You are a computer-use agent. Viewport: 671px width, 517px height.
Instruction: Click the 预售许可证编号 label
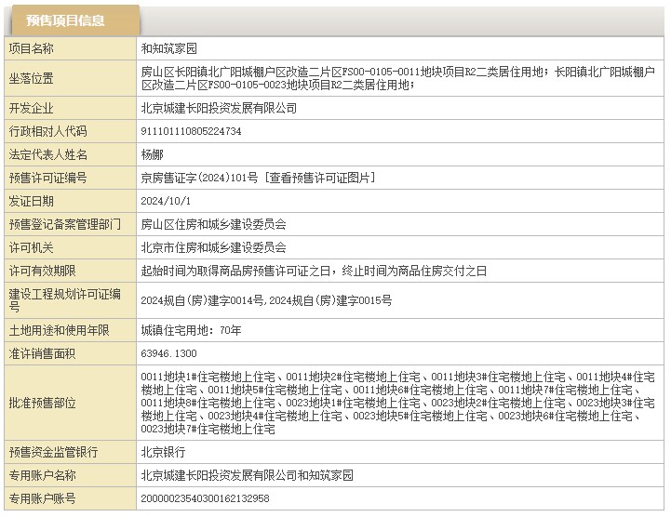(x=48, y=178)
